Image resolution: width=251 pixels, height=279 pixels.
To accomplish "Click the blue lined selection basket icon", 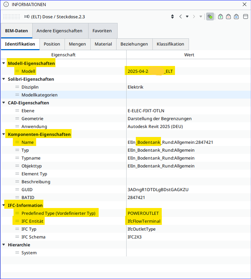I will pos(236,17).
